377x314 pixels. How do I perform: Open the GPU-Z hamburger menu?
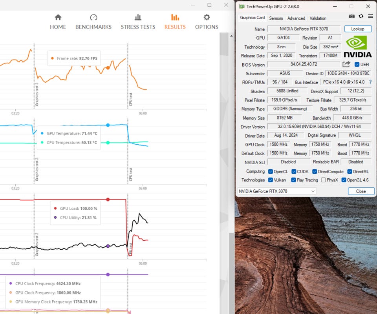[370, 16]
